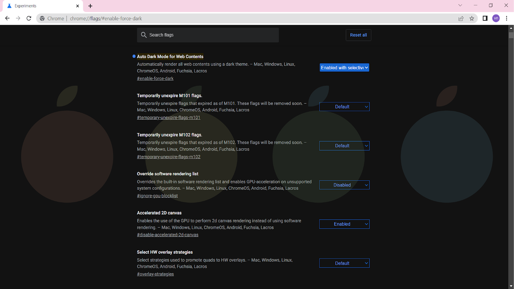514x289 pixels.
Task: Focus the Search flags field
Action: [x=208, y=35]
